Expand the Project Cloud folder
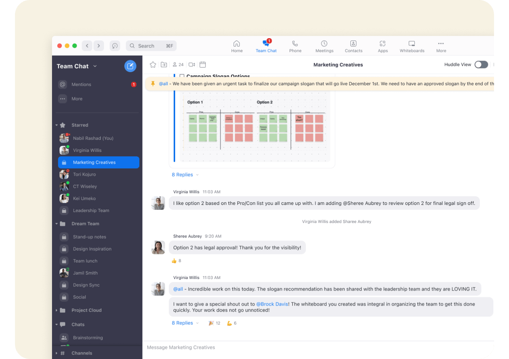The image size is (509, 359). tap(57, 310)
